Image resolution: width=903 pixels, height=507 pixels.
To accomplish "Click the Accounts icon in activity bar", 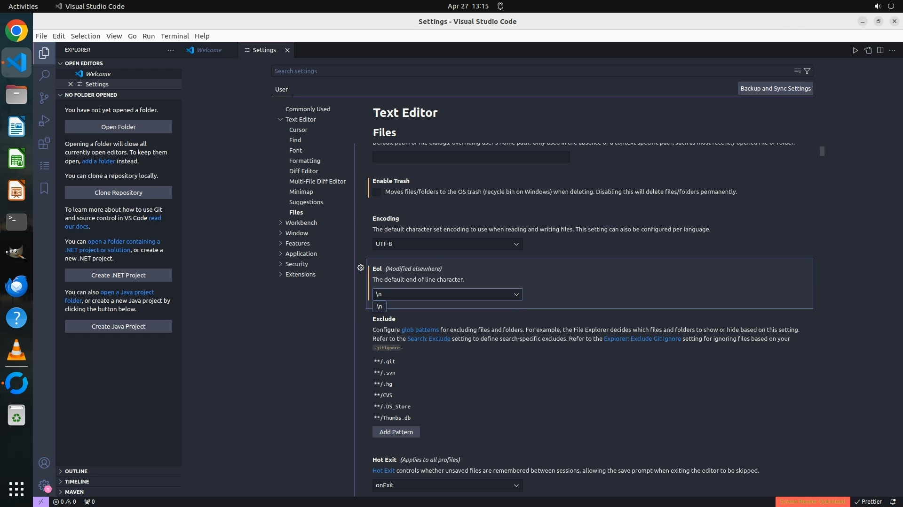I will coord(44,463).
